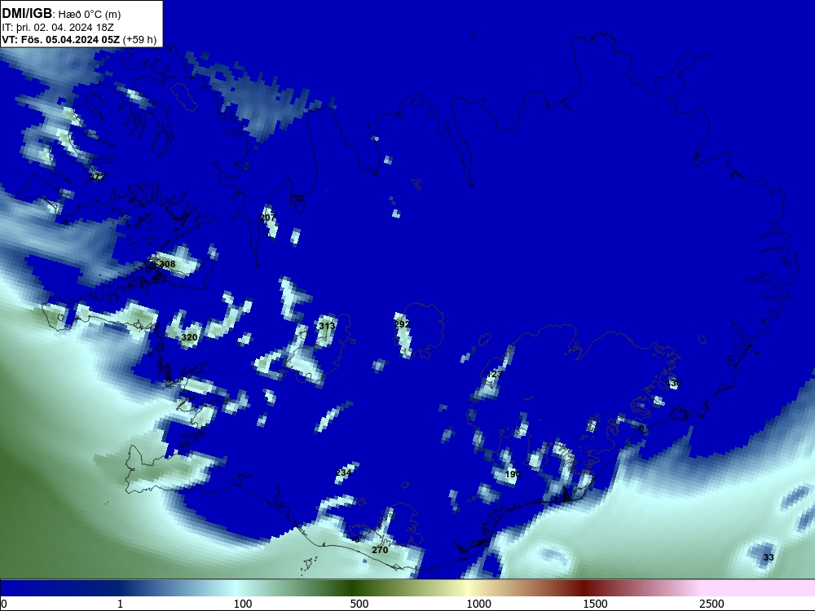This screenshot has height=611, width=815.
Task: Select the map value 308
Action: 167,265
